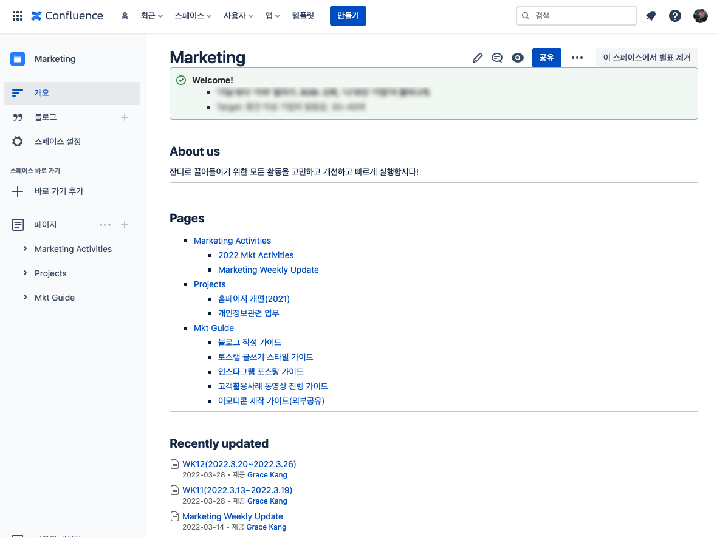Open the 스페이스 dropdown in top navigation
Image resolution: width=717 pixels, height=537 pixels.
(x=193, y=16)
